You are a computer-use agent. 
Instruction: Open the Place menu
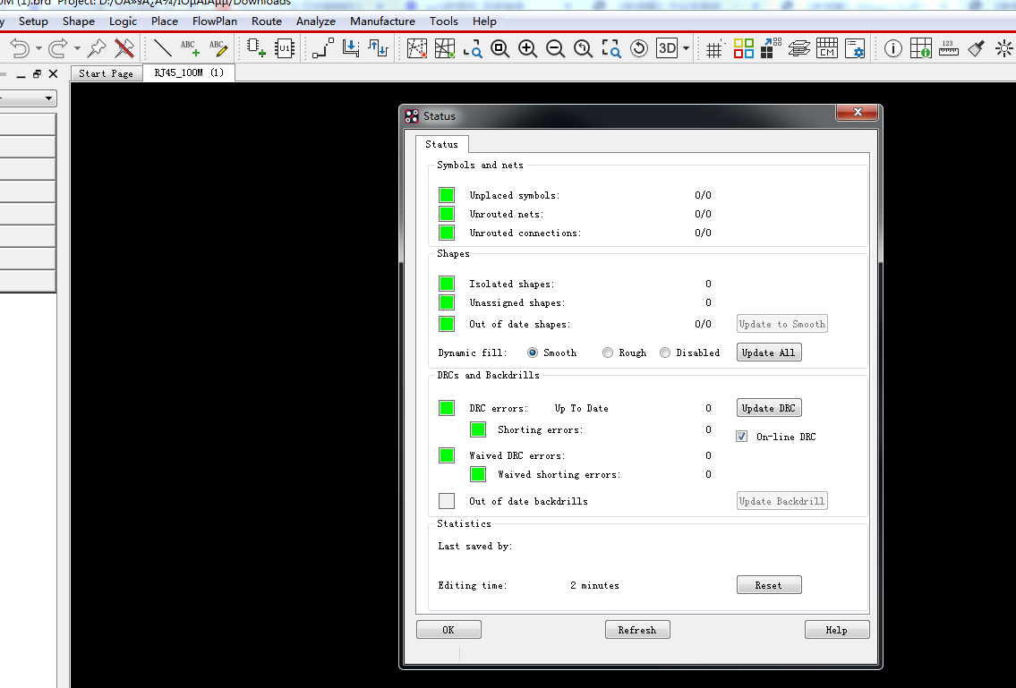[165, 21]
